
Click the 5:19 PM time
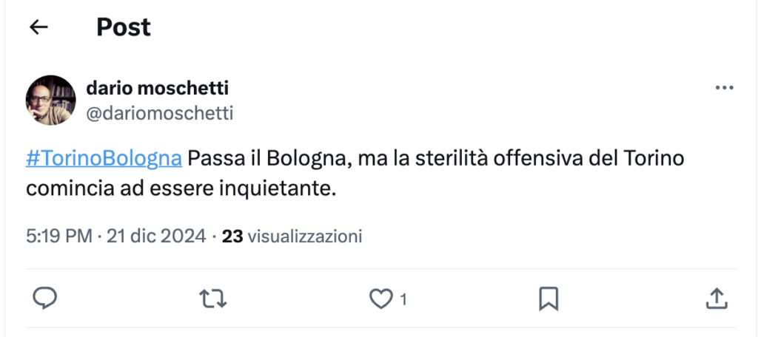[x=58, y=236]
